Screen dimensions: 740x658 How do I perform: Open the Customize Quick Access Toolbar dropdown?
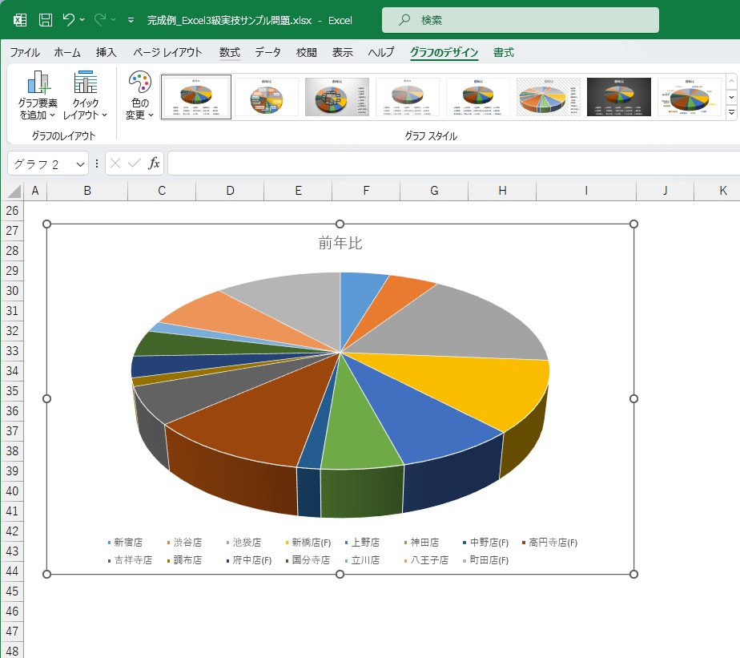(131, 20)
